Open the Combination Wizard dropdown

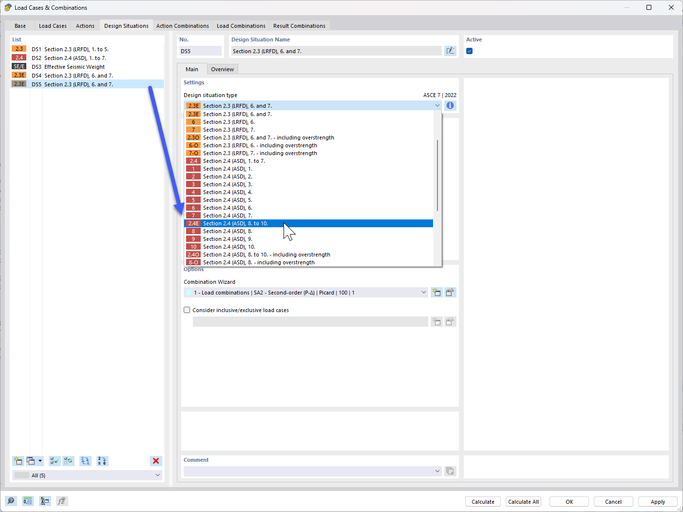[423, 293]
